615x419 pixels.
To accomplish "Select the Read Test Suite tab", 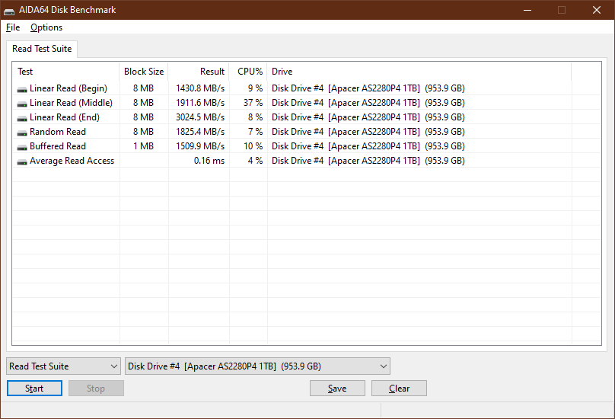I will click(42, 49).
